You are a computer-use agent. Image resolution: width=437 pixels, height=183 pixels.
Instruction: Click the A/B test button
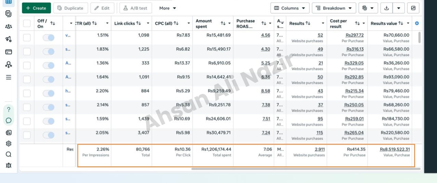[x=136, y=8]
